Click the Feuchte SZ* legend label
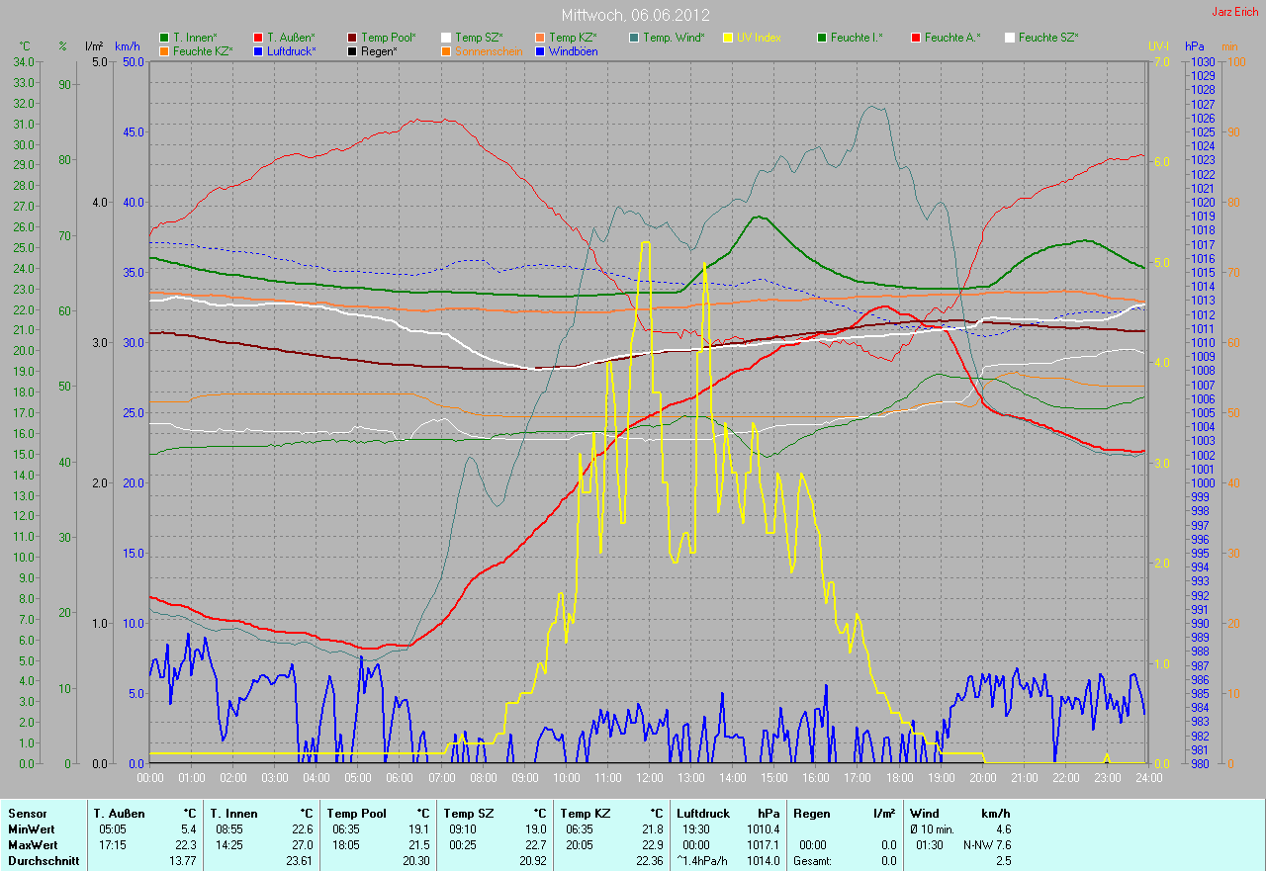 [x=1048, y=38]
